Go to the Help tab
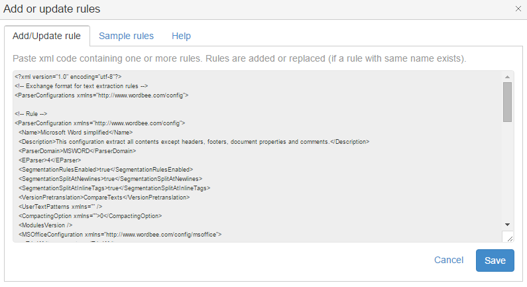The width and height of the screenshot is (527, 287). (x=181, y=36)
